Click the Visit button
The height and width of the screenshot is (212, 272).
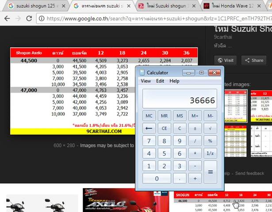[225, 60]
